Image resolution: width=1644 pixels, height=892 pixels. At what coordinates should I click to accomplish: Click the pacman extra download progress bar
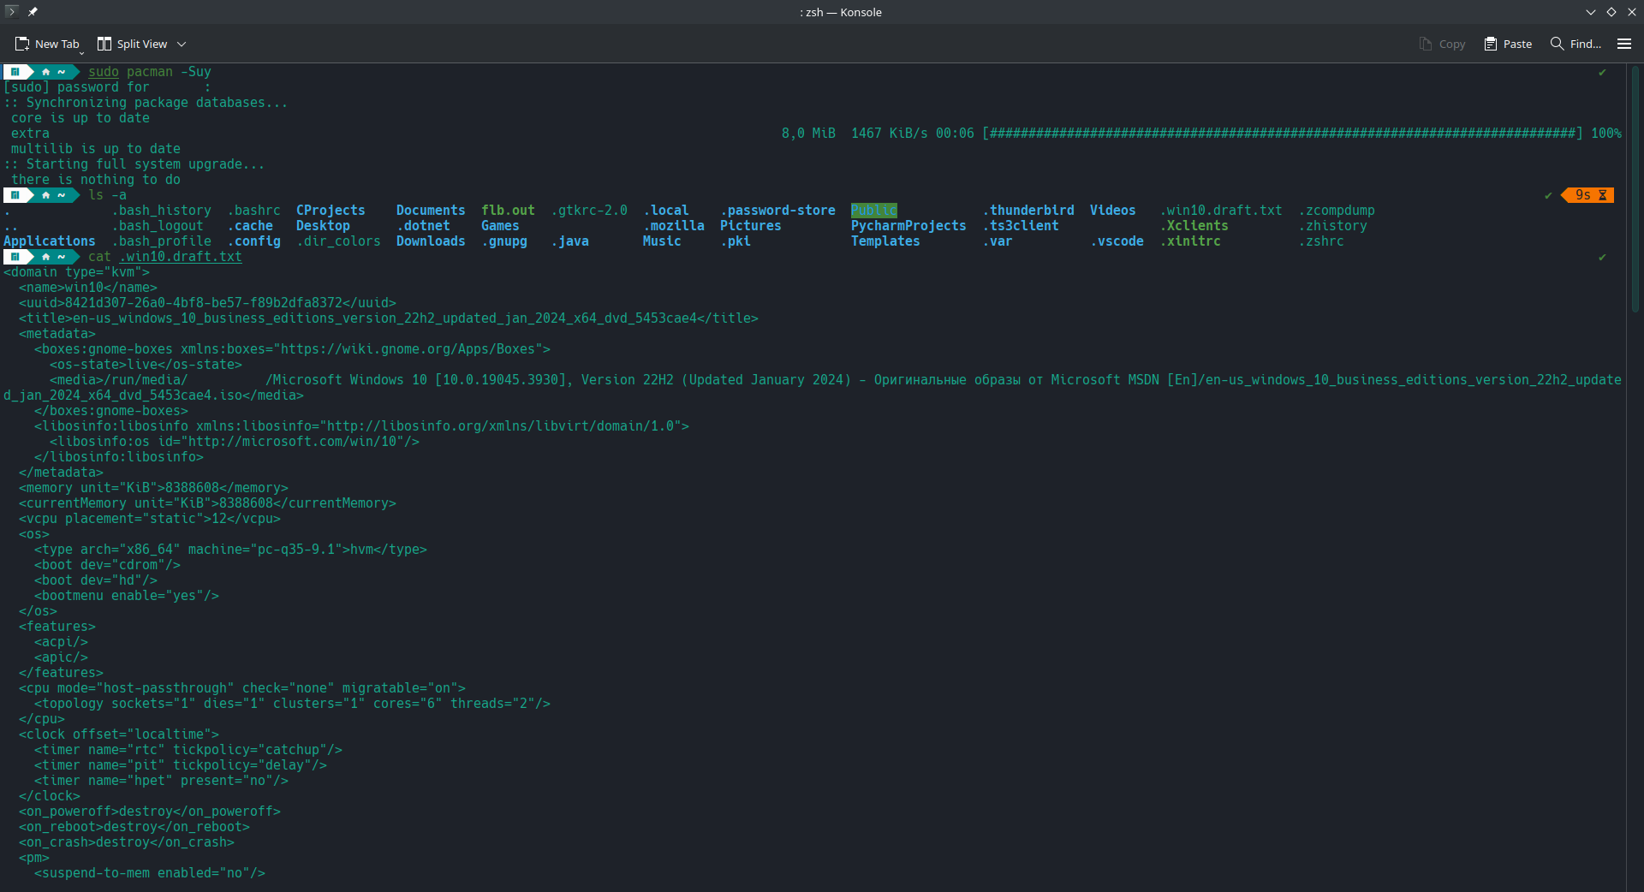pos(1282,134)
